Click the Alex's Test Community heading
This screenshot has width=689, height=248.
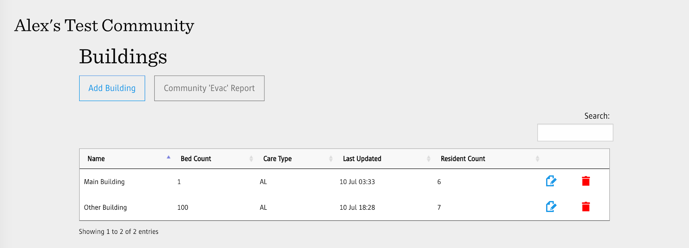click(104, 26)
